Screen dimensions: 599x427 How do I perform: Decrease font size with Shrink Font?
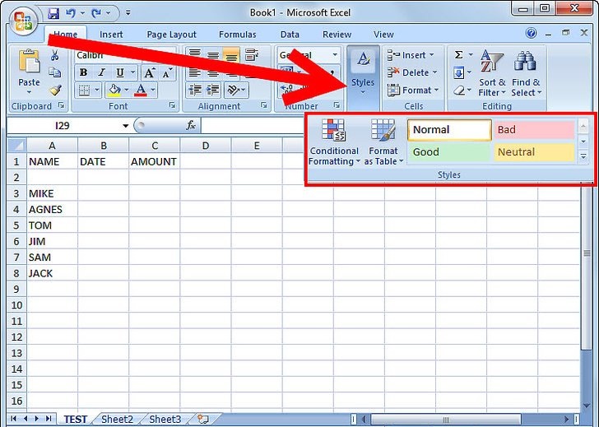coord(167,72)
